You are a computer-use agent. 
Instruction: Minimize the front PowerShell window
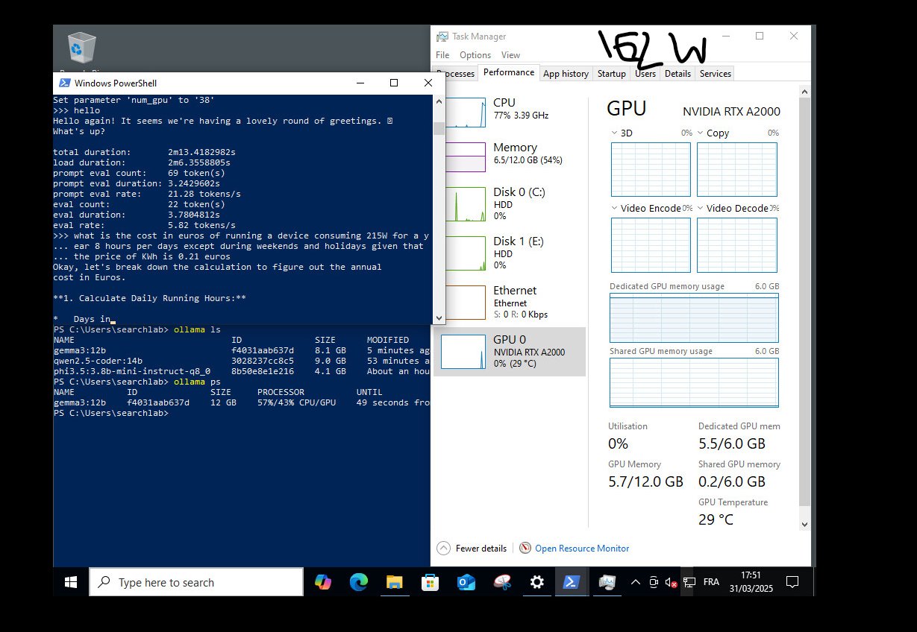pyautogui.click(x=360, y=83)
